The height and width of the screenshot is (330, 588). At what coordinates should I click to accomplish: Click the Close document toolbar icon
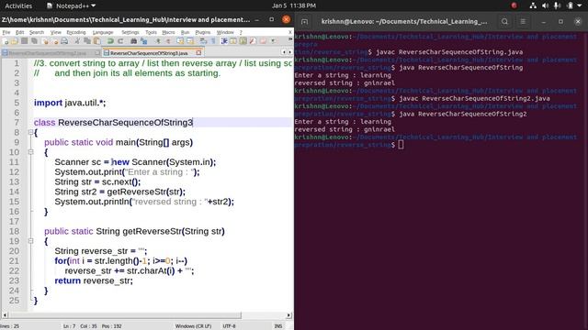[45, 40]
